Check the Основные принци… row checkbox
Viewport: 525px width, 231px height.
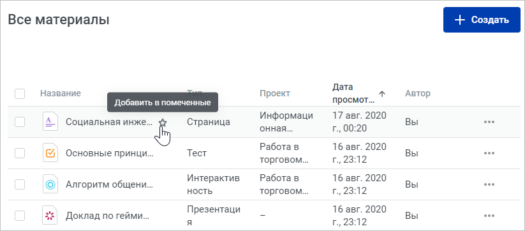(20, 153)
